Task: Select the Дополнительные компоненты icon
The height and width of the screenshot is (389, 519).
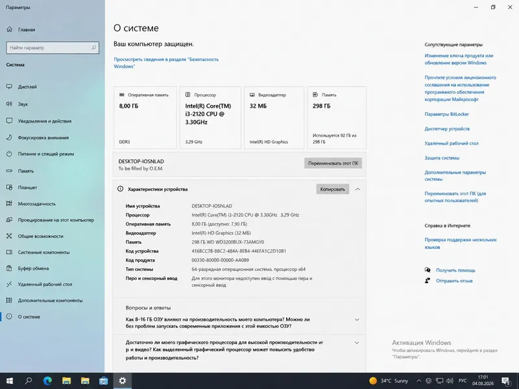Action: tap(9, 300)
